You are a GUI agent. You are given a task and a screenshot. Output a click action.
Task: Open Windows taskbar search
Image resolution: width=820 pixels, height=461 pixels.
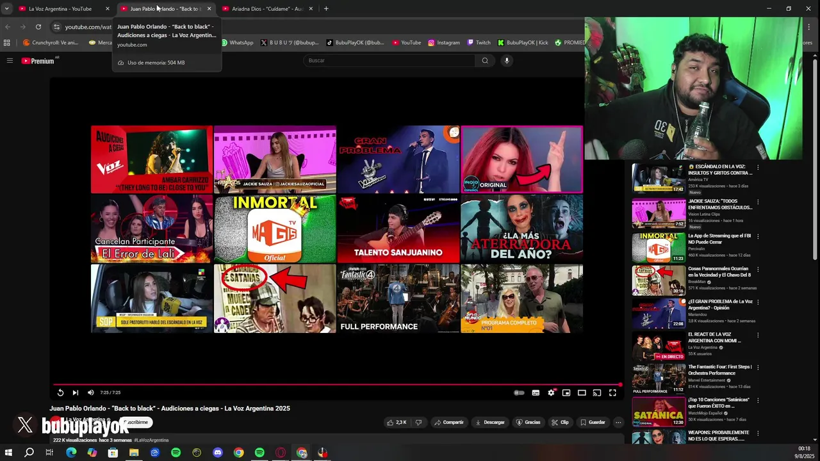coord(29,453)
